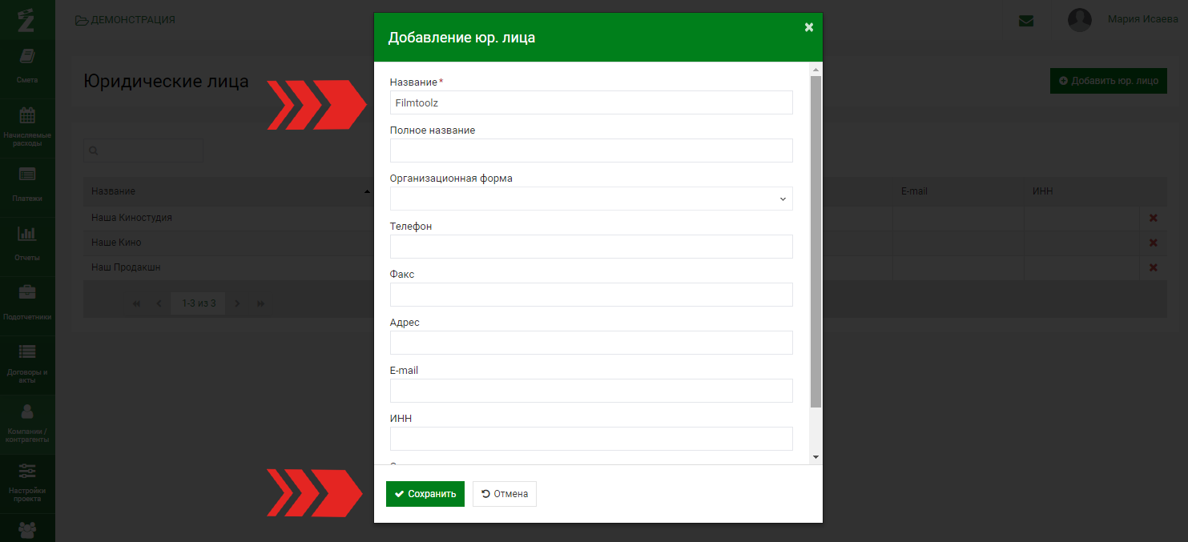Viewport: 1188px width, 542px height.
Task: Click the ИНН input field in dialog
Action: pos(591,439)
